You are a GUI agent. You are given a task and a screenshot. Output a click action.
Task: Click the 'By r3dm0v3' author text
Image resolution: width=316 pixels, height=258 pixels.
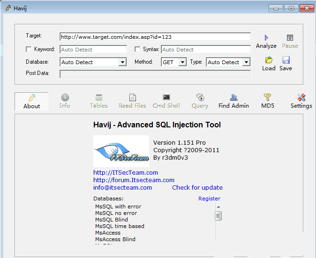171,158
